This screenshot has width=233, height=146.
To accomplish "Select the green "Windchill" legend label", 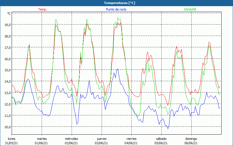I will pos(190,9).
